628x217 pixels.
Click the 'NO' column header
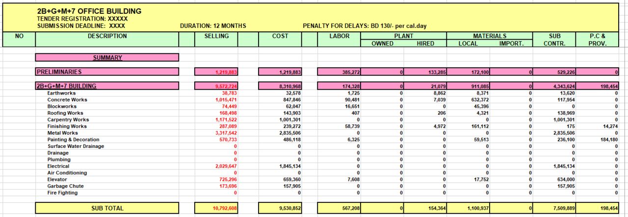[x=19, y=39]
